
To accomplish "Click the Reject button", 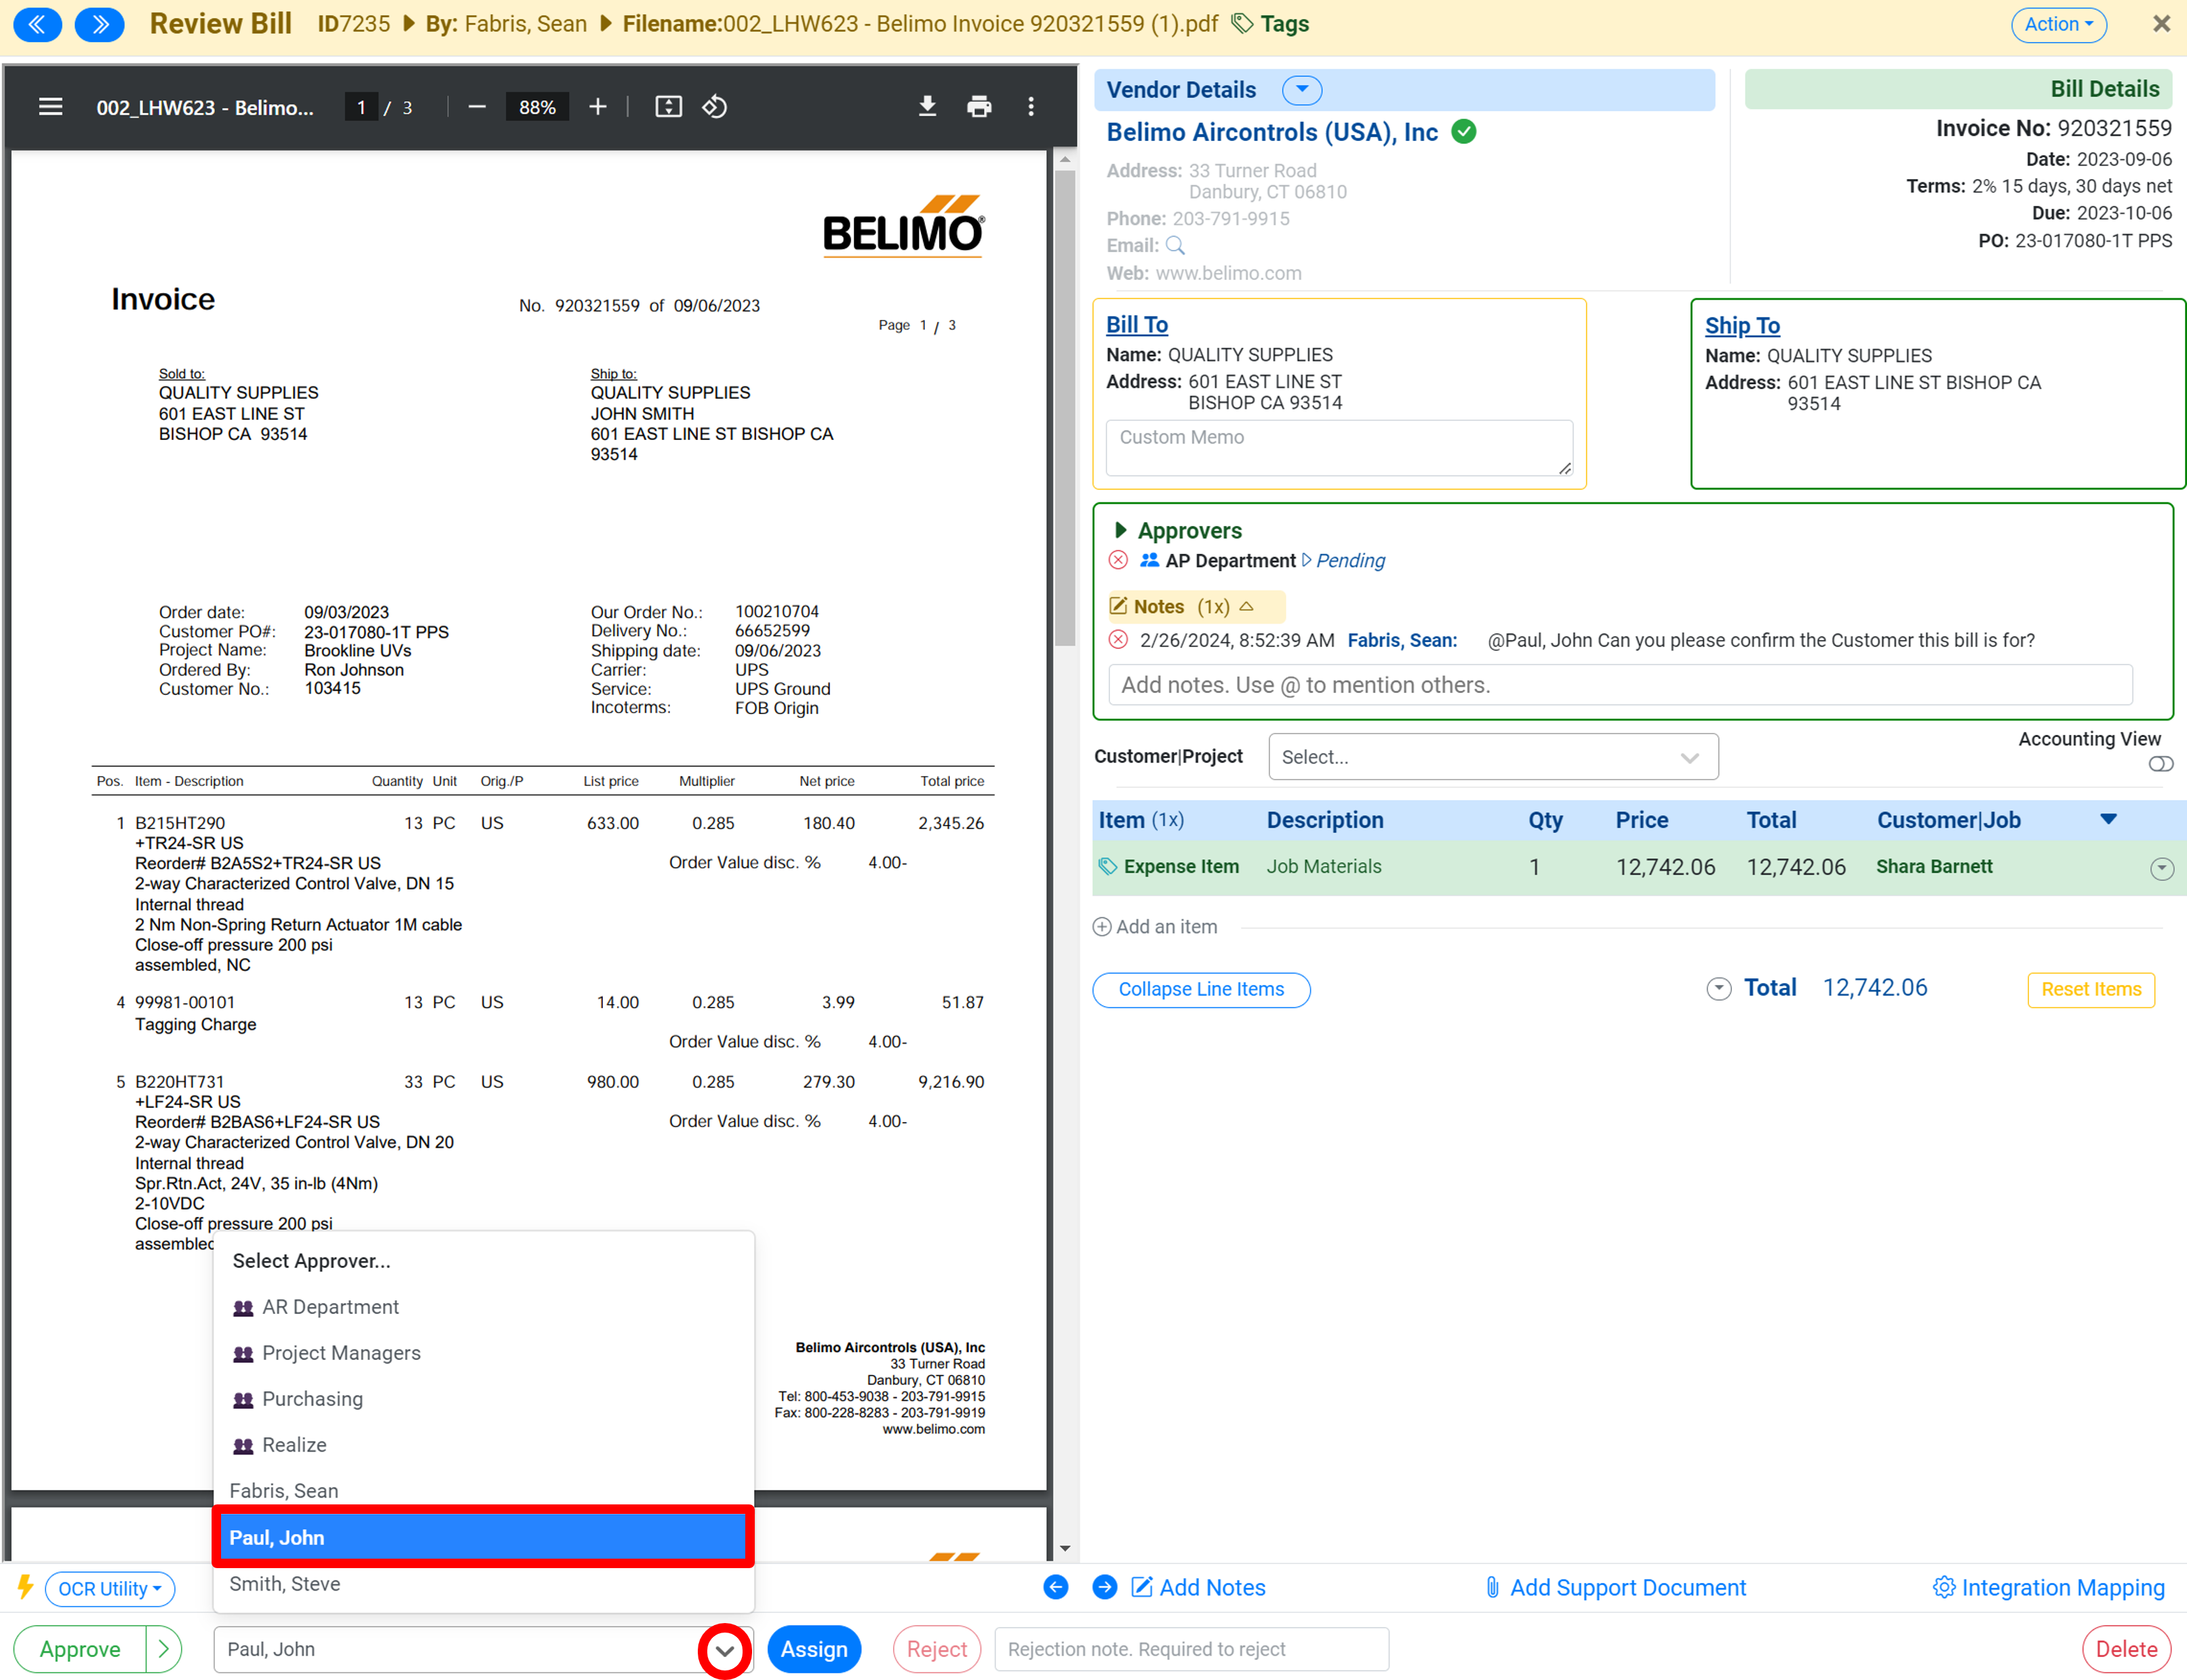I will [x=937, y=1649].
